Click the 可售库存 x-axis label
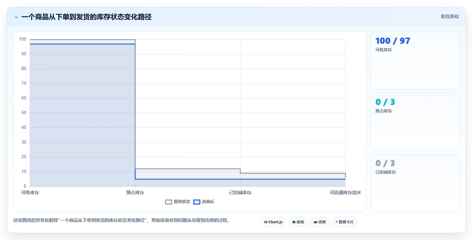This screenshot has width=473, height=240. click(30, 193)
